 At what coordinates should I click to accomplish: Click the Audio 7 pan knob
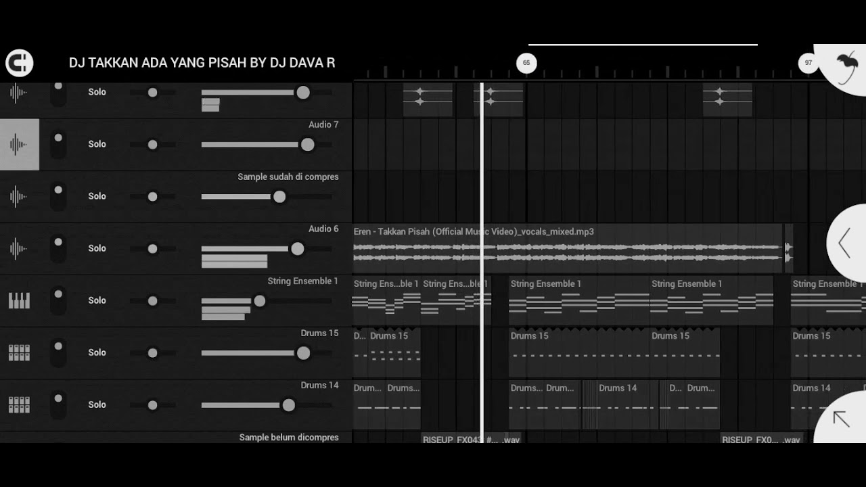152,144
